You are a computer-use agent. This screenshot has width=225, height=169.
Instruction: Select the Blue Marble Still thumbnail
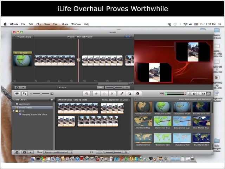201,138
